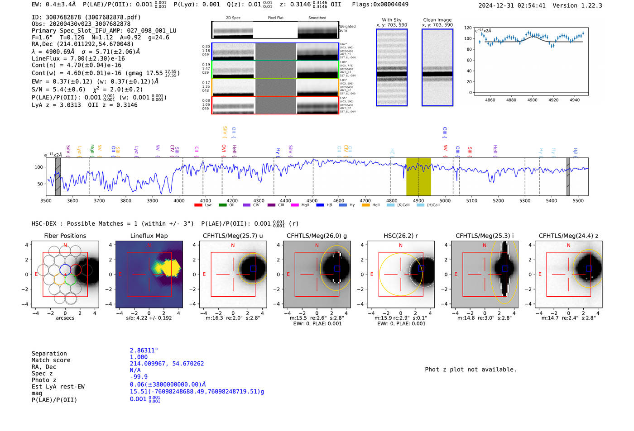Select the CFHTLS/Meg(24.4) z image
Viewport: 634px width, 431px height.
(x=568, y=274)
